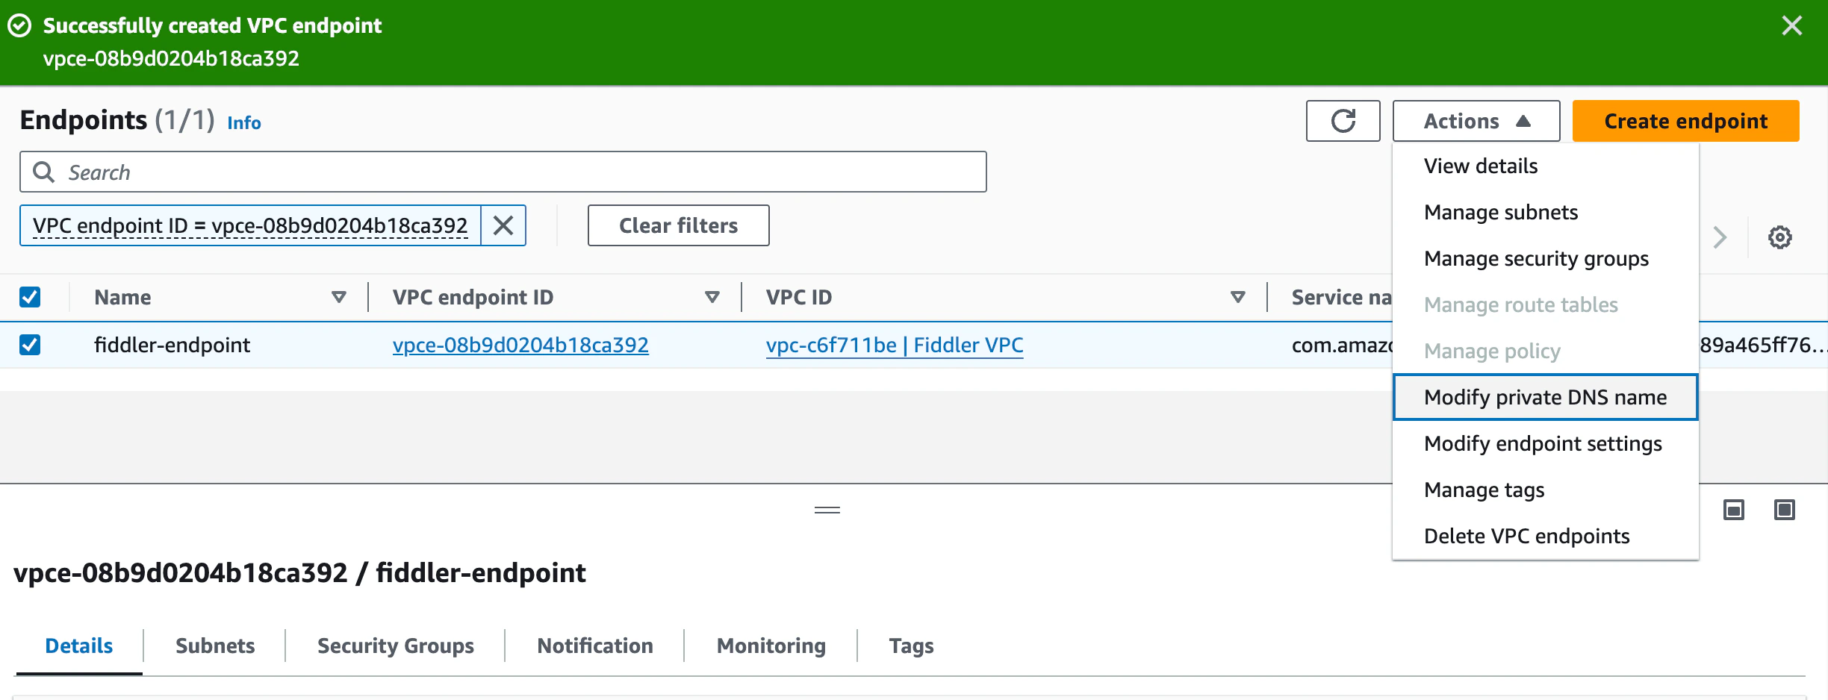This screenshot has height=700, width=1828.
Task: Click disabled Manage route tables item
Action: 1545,304
